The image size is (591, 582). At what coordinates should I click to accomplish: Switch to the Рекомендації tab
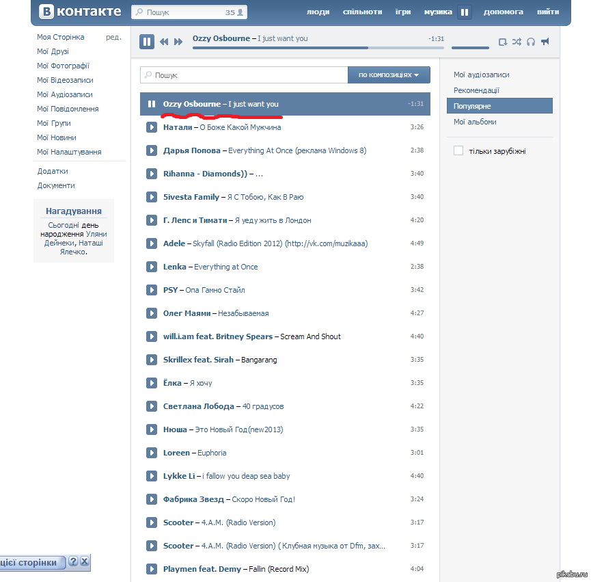[476, 90]
